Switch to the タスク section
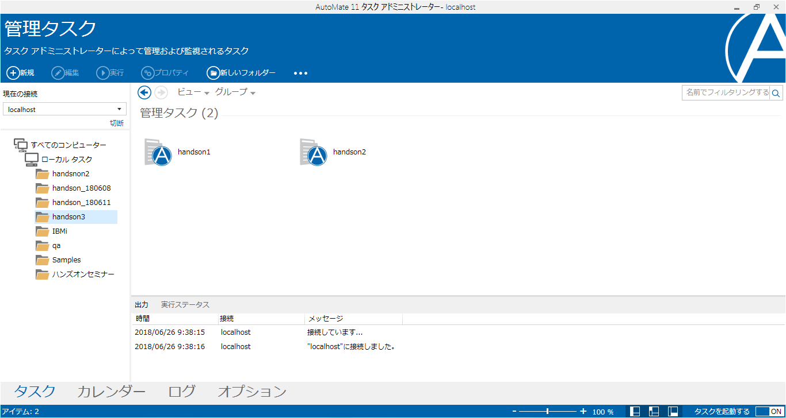This screenshot has width=786, height=418. (x=35, y=392)
